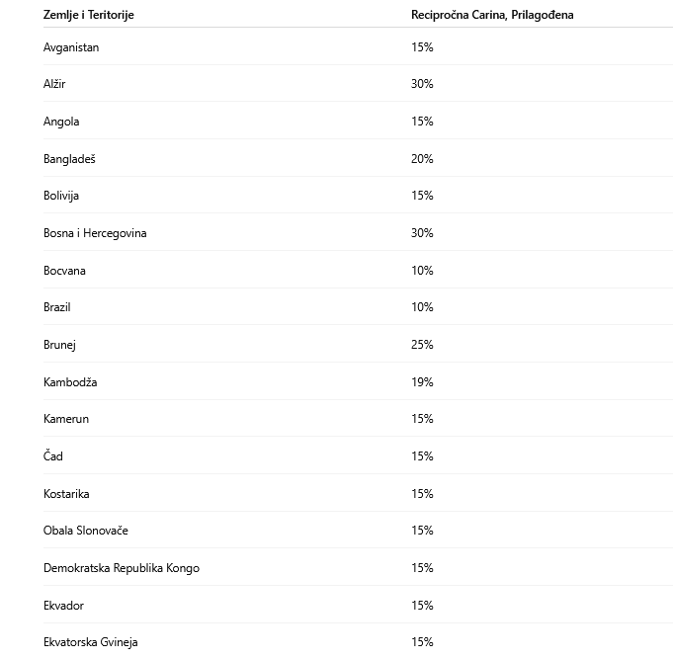Click the 20% tariff value for Bangladeš
The width and height of the screenshot is (673, 659).
(422, 159)
